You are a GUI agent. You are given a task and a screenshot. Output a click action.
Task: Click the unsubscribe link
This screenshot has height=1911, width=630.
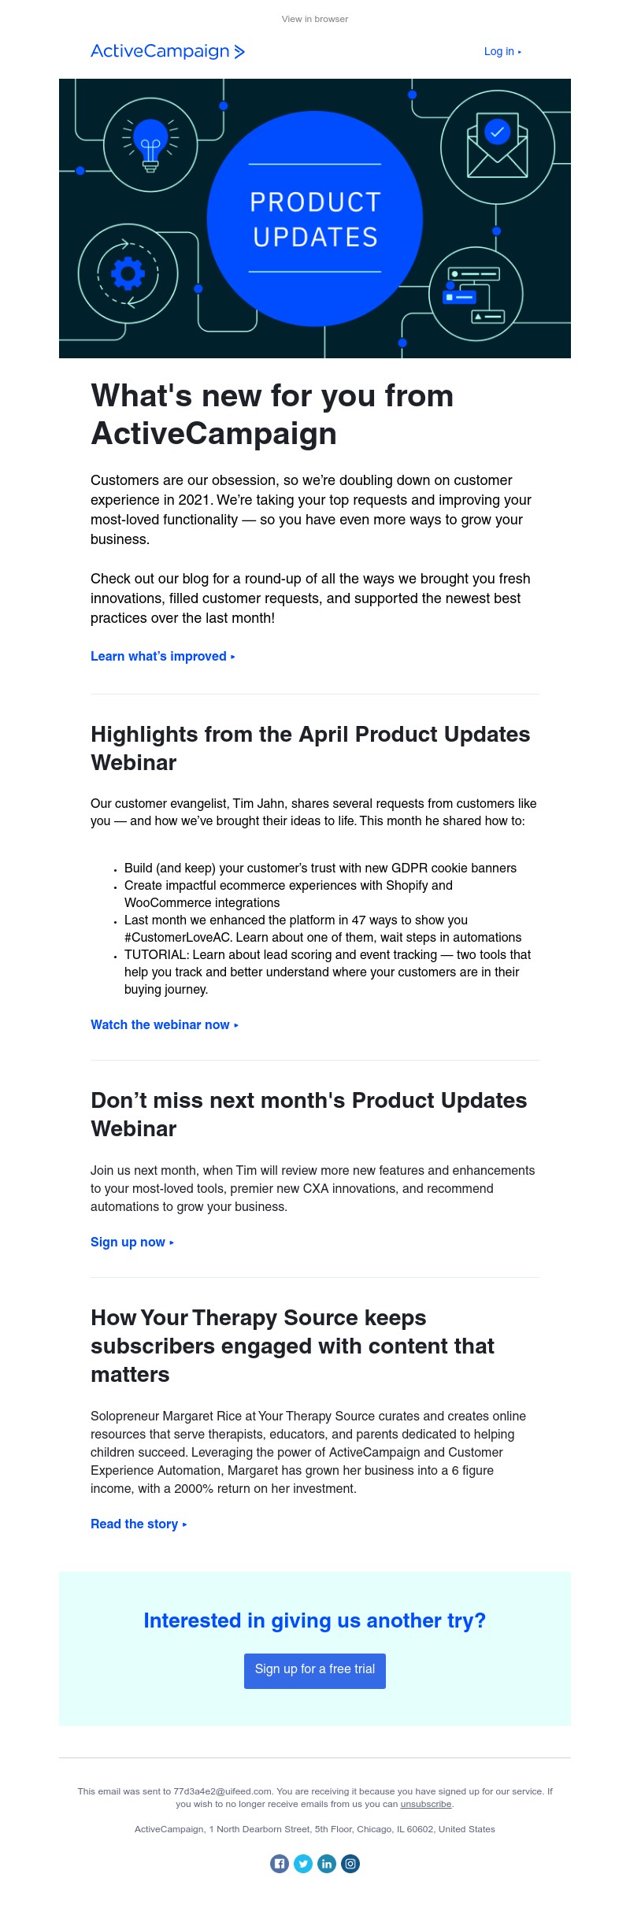(426, 1804)
